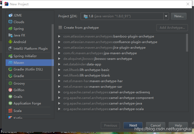194x134 pixels.
Task: Click the Spring leaf icon
Action: [x=10, y=28]
